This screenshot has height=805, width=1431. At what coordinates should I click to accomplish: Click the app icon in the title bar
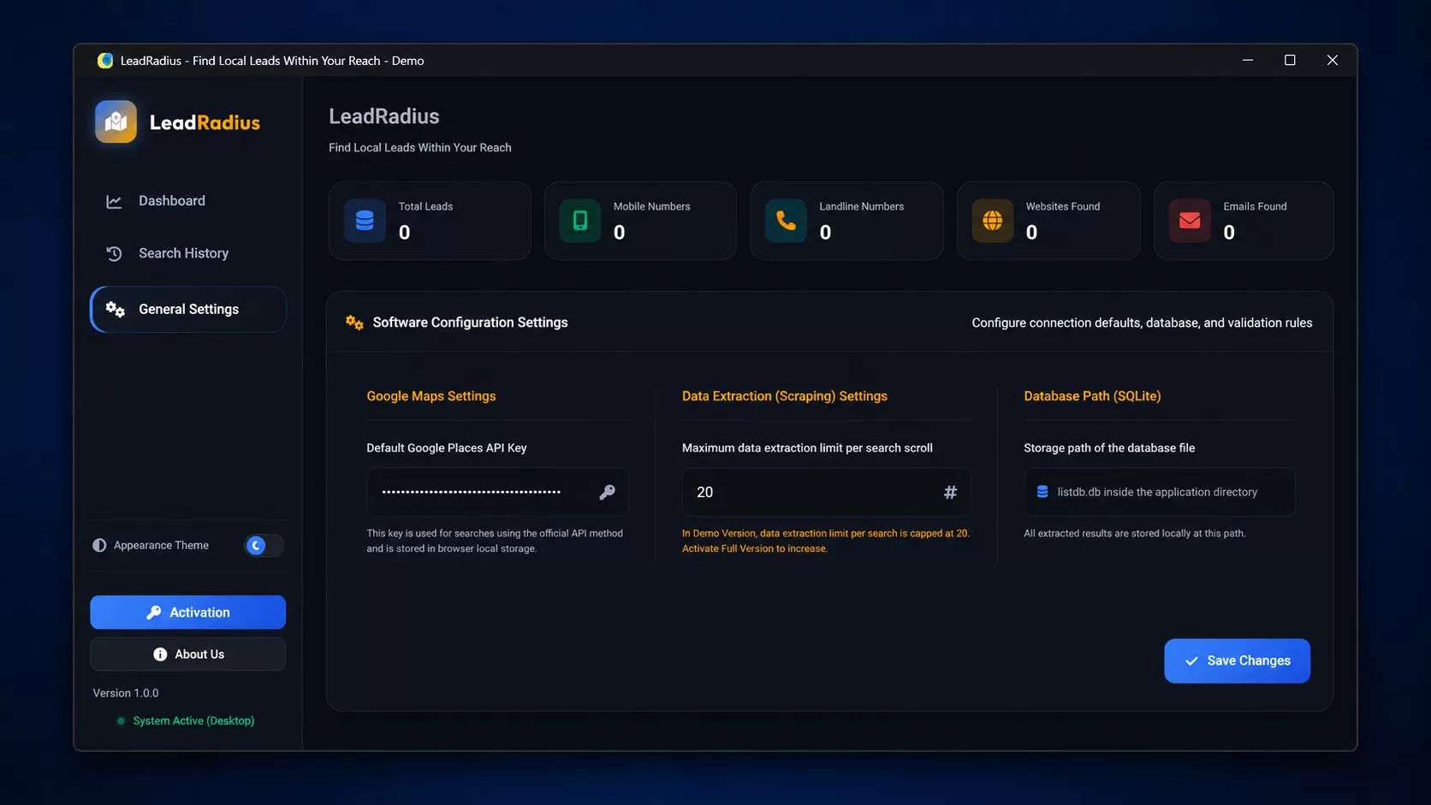pos(105,61)
